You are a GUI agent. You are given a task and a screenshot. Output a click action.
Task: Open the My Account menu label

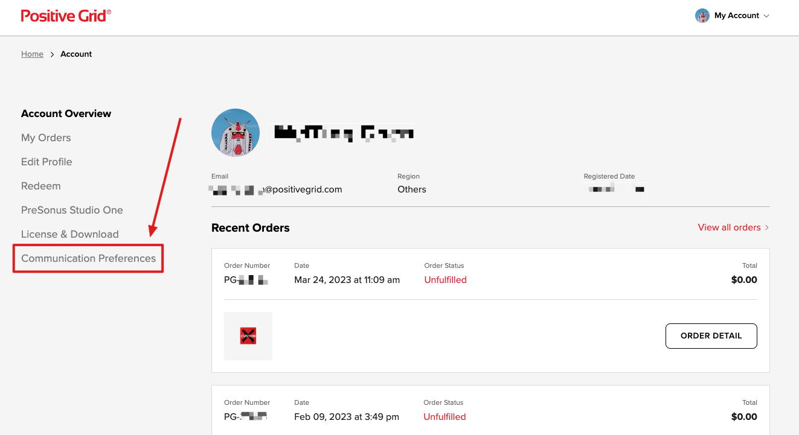[736, 16]
